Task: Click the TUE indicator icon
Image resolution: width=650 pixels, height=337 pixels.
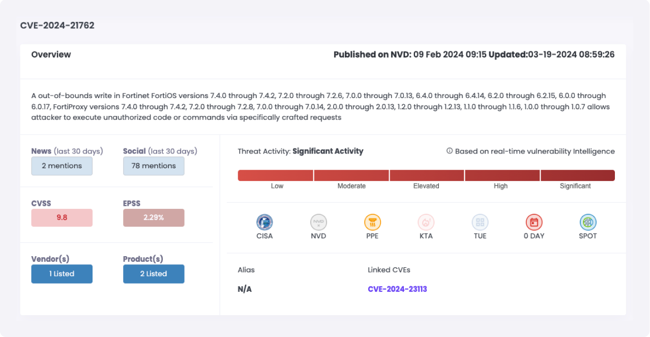Action: 480,222
